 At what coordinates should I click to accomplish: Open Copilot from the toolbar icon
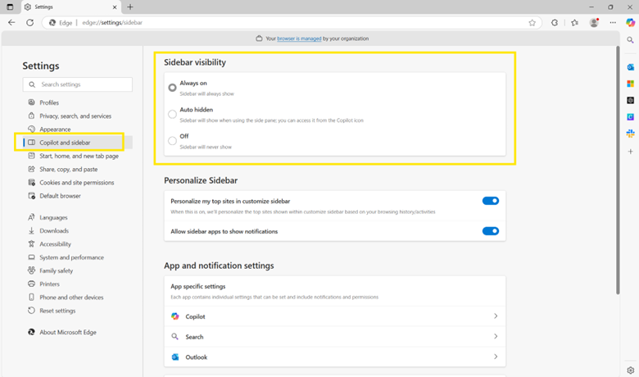630,23
